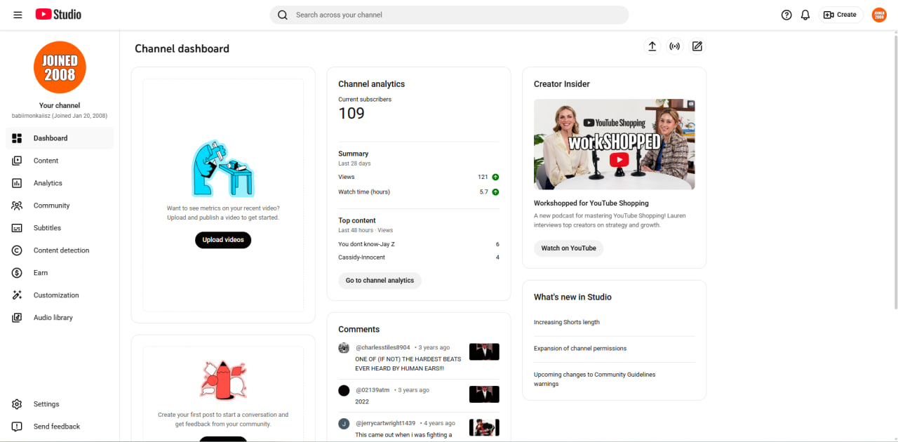
Task: Click Send feedback in the sidebar
Action: tap(60, 427)
